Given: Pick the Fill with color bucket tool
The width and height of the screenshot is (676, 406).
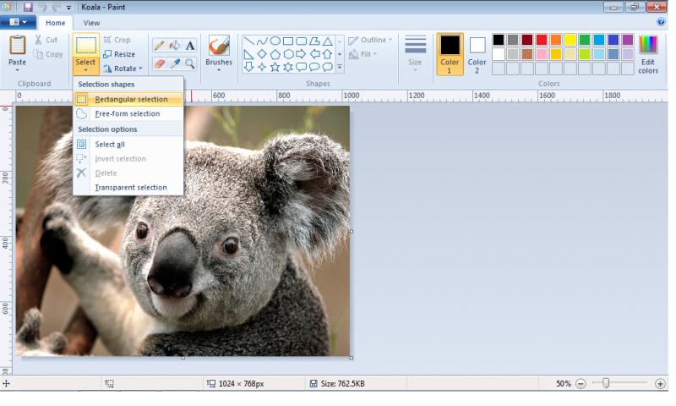Looking at the screenshot, I should [x=174, y=46].
